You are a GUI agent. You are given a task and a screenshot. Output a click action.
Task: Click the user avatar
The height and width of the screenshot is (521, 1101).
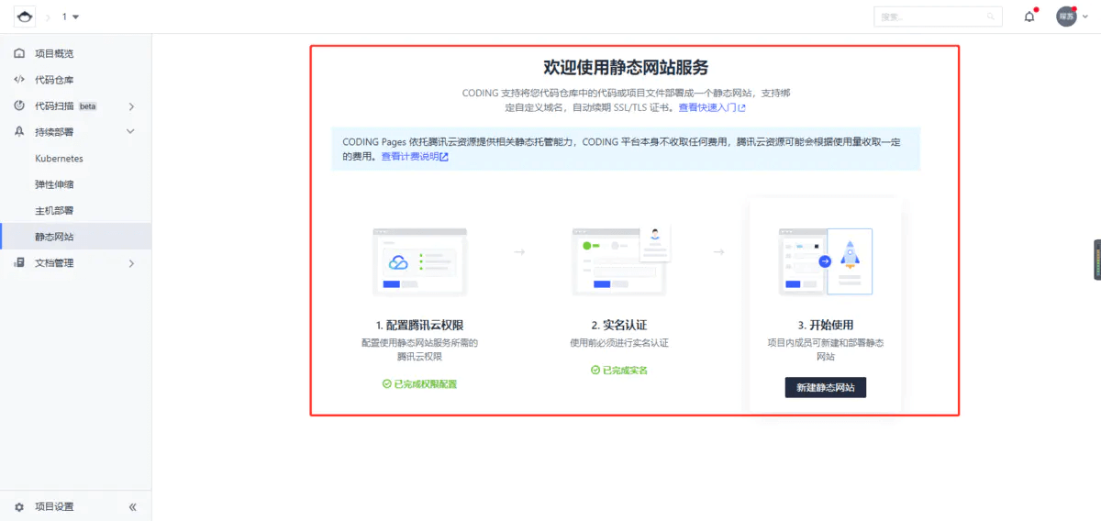tap(1066, 17)
